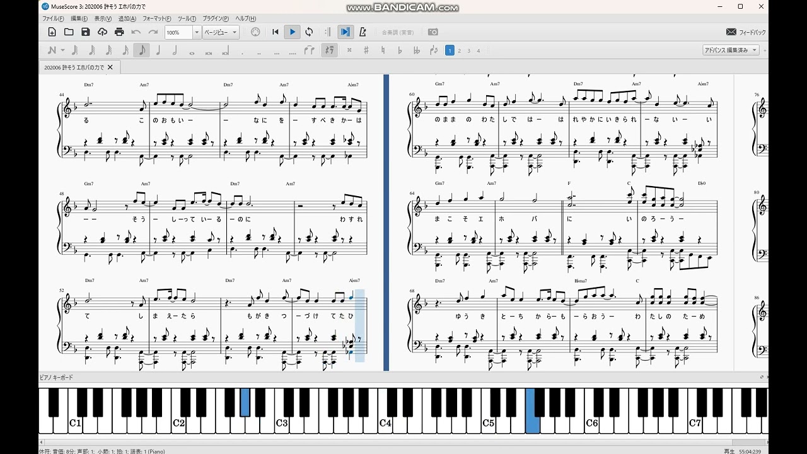Click the piano keyboard horizontal scrollbar
807x454 pixels.
tap(403, 442)
